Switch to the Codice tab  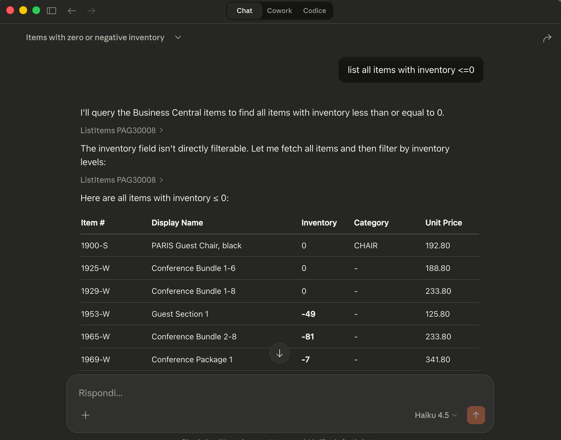(314, 11)
